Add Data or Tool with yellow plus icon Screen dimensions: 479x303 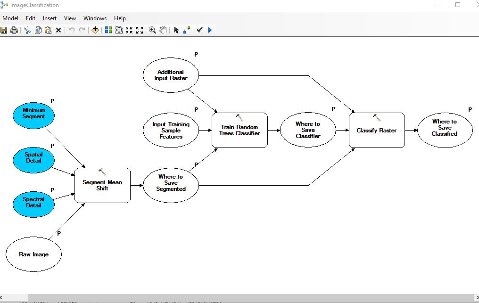tap(95, 30)
